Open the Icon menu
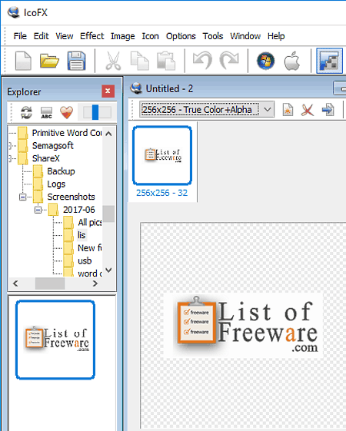Viewport: 346px width, 431px height. [x=150, y=36]
